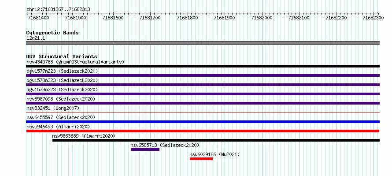This screenshot has height=176, width=392.
Task: Click ruler position 71682000
Action: click(262, 18)
